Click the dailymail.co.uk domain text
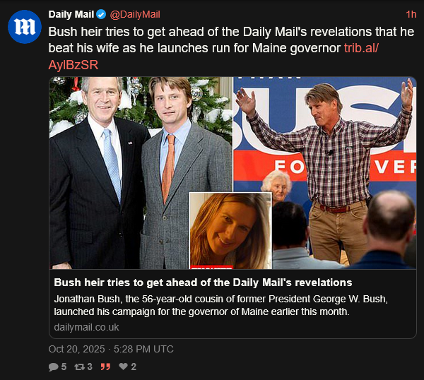The width and height of the screenshot is (424, 380). coord(86,327)
